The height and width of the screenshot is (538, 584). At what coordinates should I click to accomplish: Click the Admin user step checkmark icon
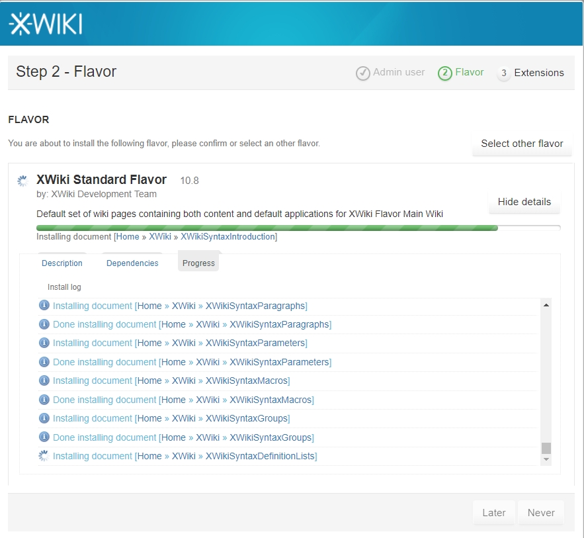362,73
